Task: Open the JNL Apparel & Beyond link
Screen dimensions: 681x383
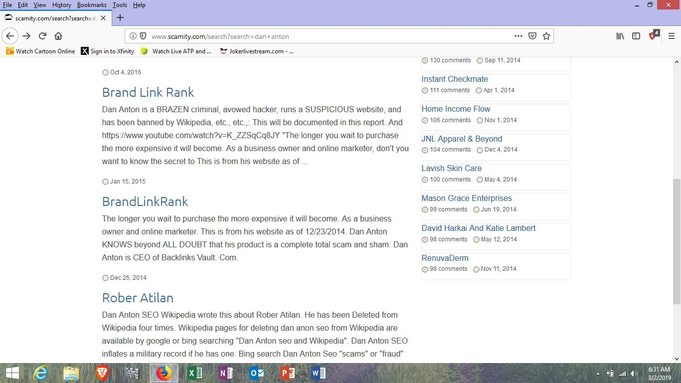Action: 462,139
